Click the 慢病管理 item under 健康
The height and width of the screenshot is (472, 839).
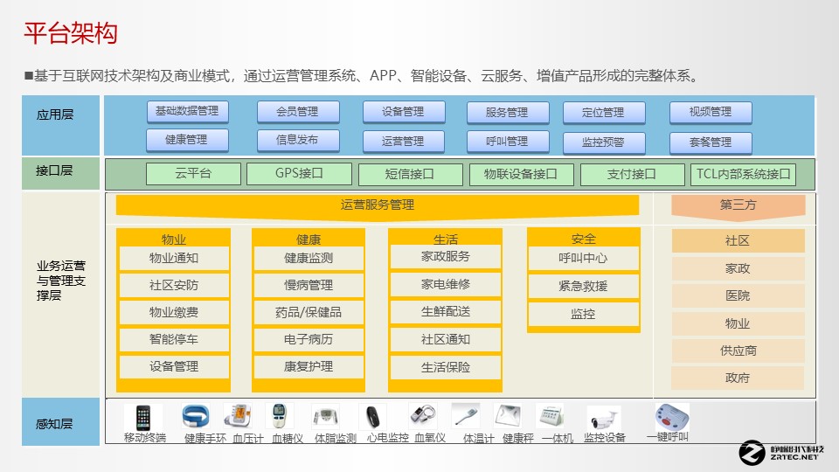308,286
